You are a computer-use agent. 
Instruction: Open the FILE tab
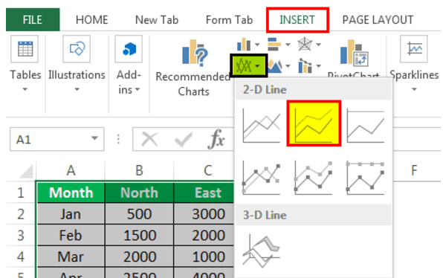[x=33, y=20]
